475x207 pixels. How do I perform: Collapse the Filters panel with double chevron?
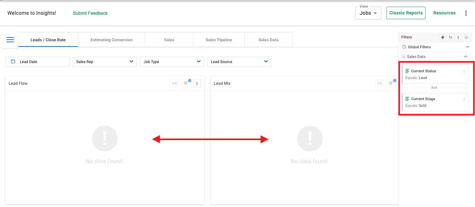click(x=466, y=37)
